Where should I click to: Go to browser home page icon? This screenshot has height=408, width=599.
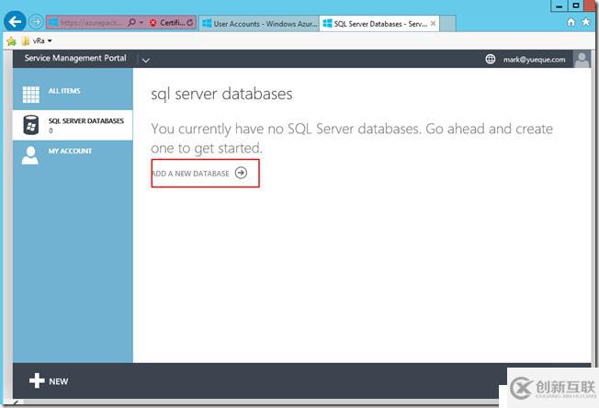point(571,22)
